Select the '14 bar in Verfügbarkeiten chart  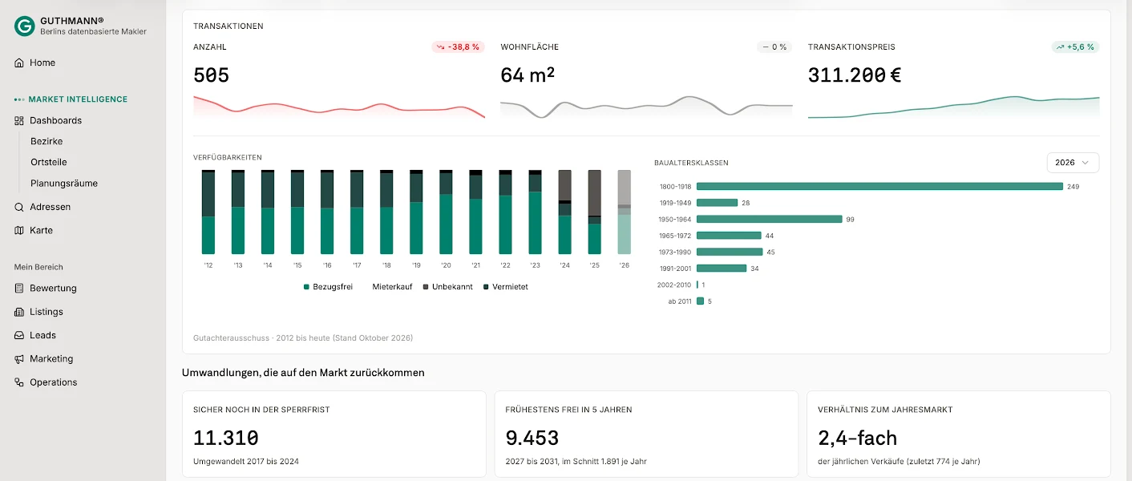click(x=268, y=212)
